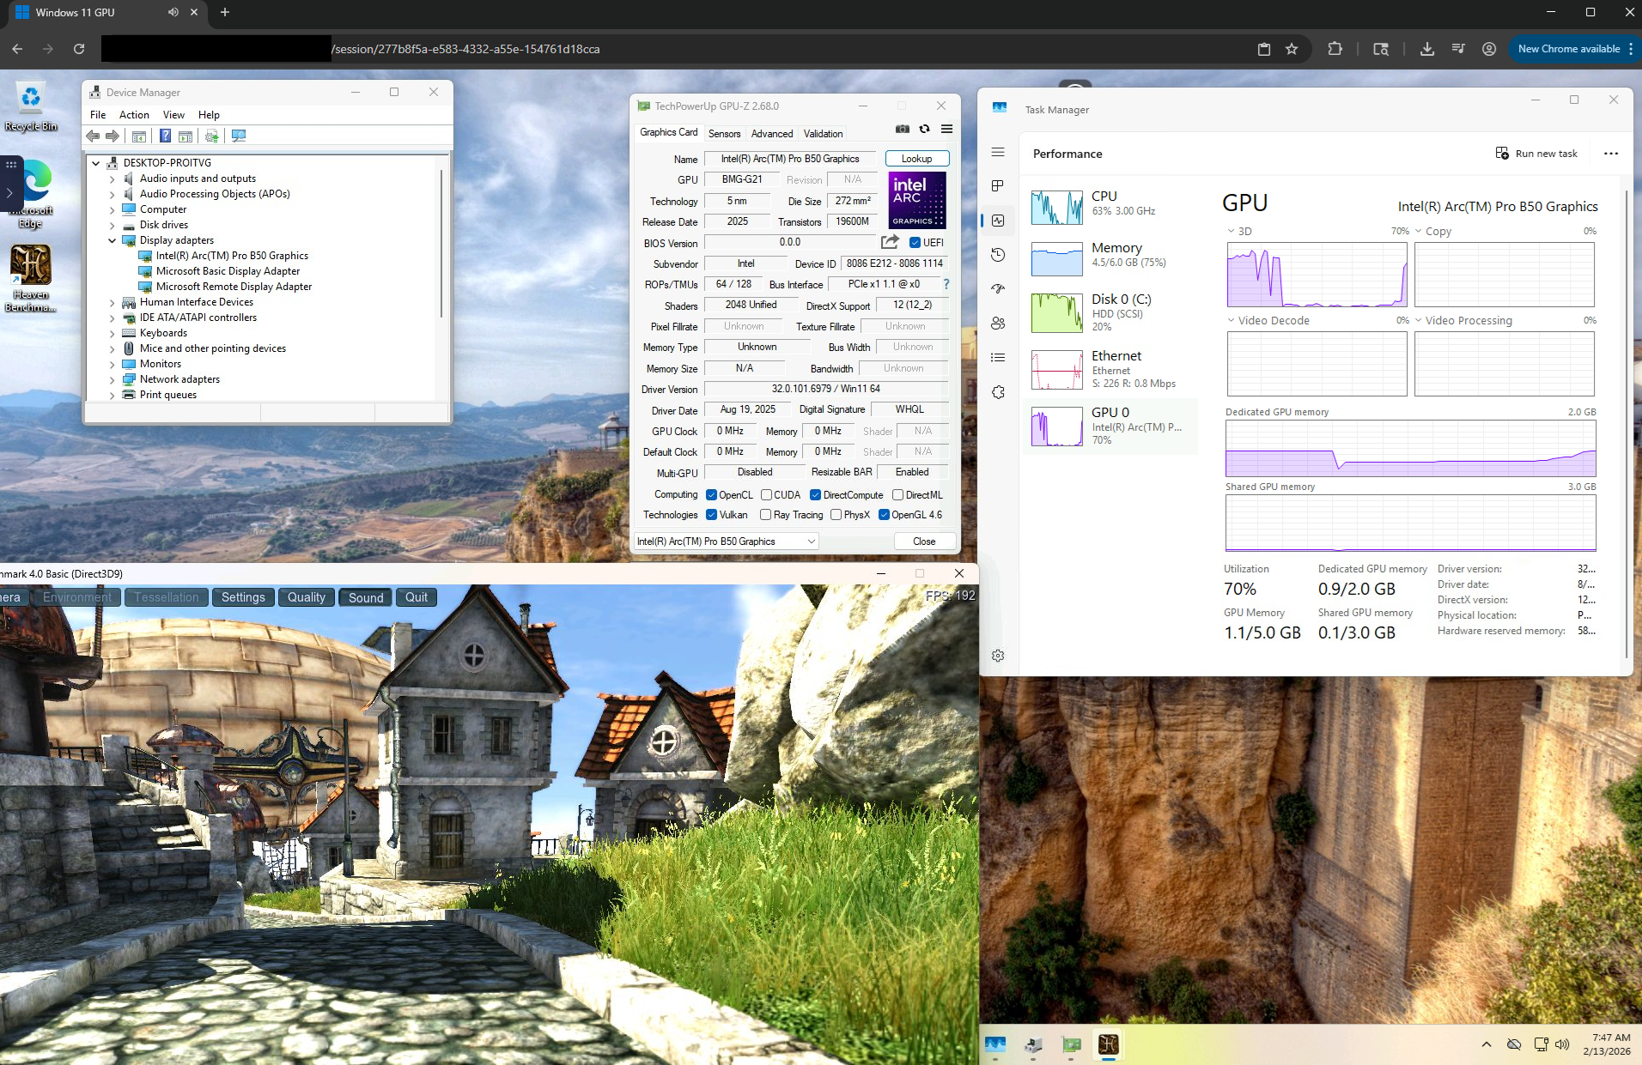Open Processes page in Task Manager sidebar
The image size is (1642, 1065).
click(x=998, y=186)
